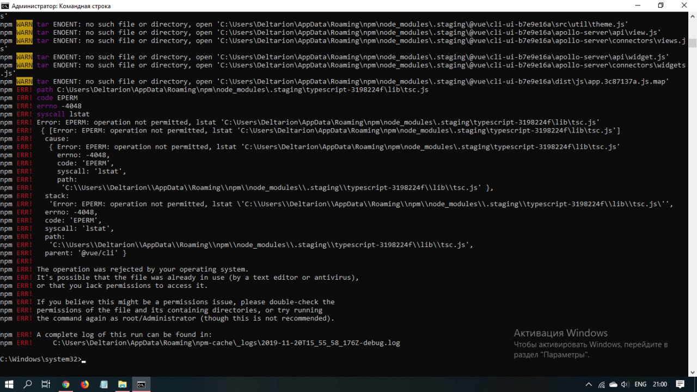This screenshot has height=392, width=697.
Task: Open the clock showing 21:00
Action: [659, 384]
